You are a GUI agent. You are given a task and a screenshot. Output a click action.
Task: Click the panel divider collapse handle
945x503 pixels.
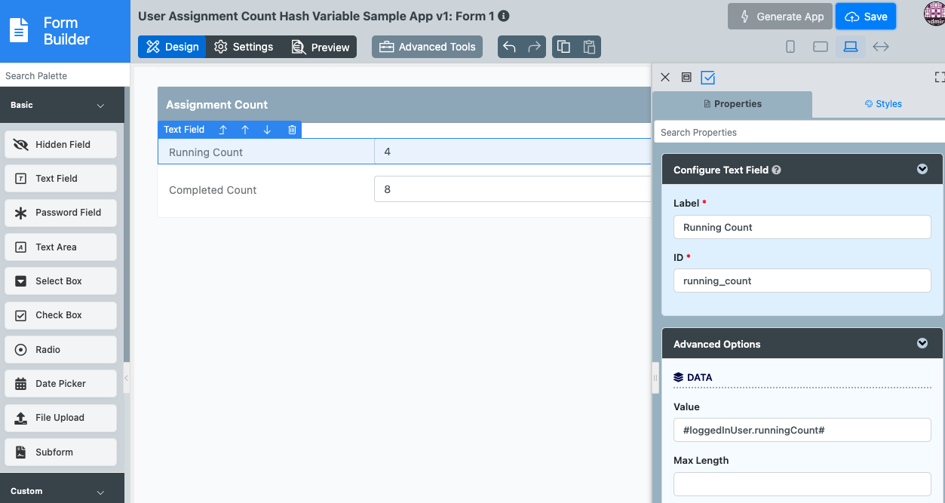(655, 378)
